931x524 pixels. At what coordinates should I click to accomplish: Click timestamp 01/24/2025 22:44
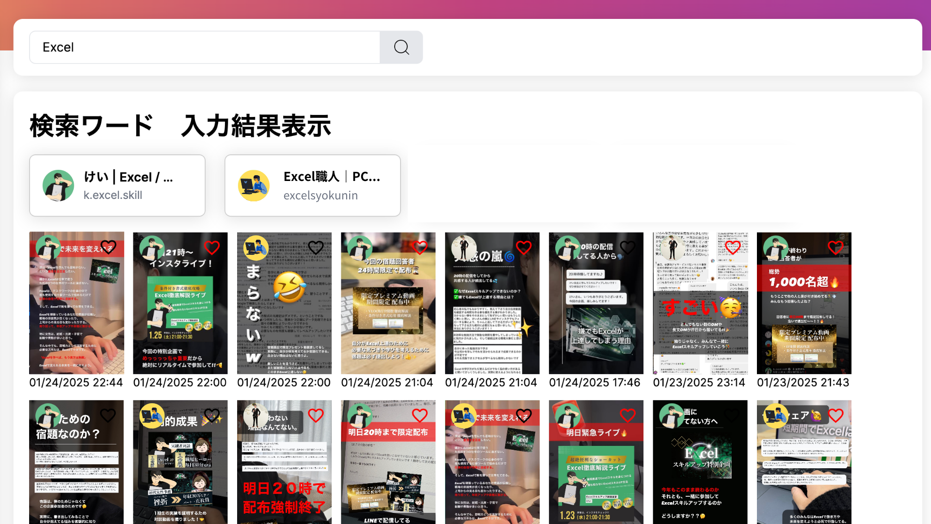(x=76, y=382)
